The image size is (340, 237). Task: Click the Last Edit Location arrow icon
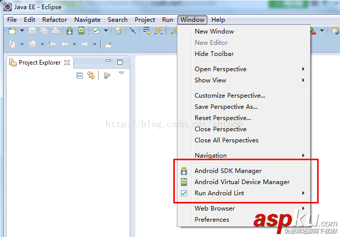(x=52, y=44)
